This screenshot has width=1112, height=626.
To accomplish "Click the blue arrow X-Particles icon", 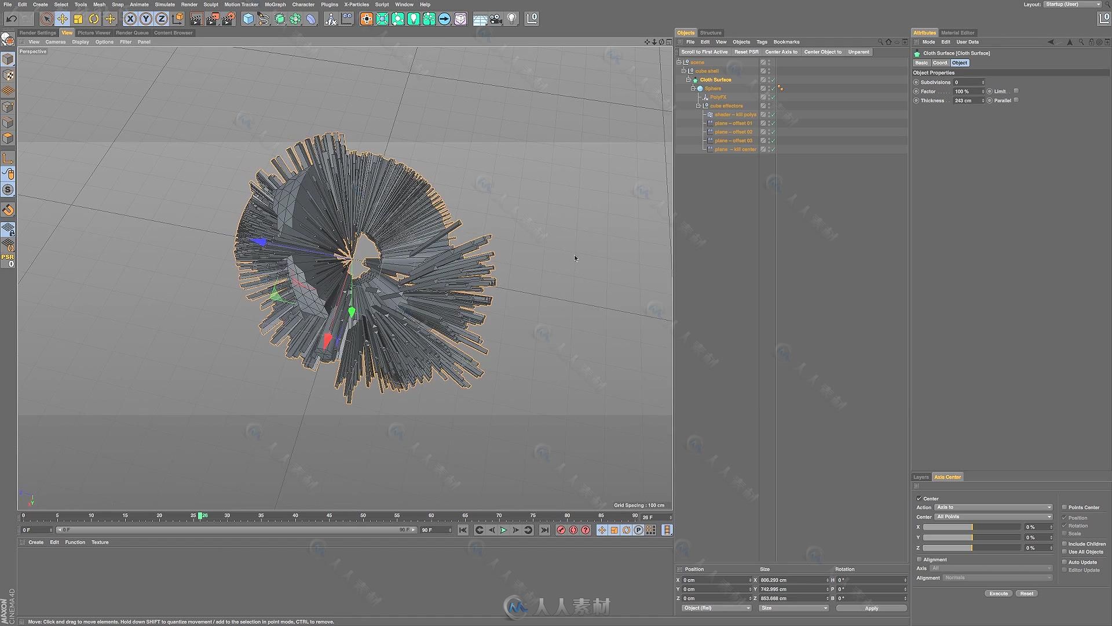I will [444, 19].
